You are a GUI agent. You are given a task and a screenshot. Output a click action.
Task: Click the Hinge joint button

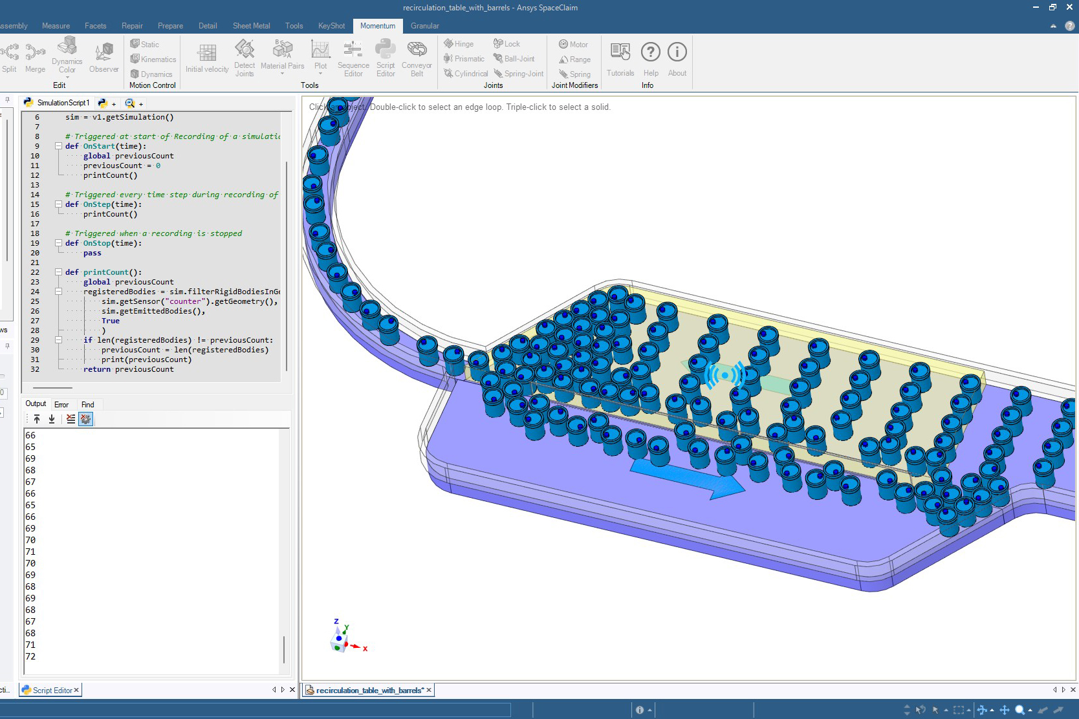459,44
